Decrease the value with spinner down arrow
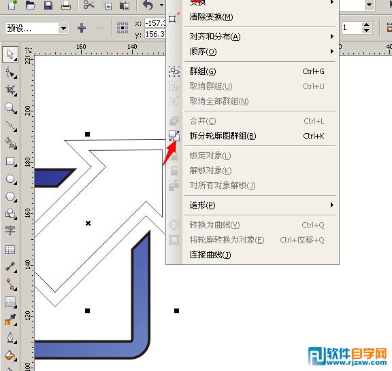Viewport: 392px width, 371px height. click(367, 31)
